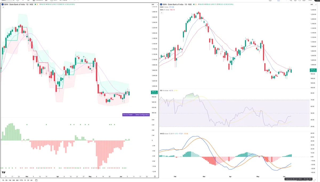Open Delta Configuration

(142, 115)
